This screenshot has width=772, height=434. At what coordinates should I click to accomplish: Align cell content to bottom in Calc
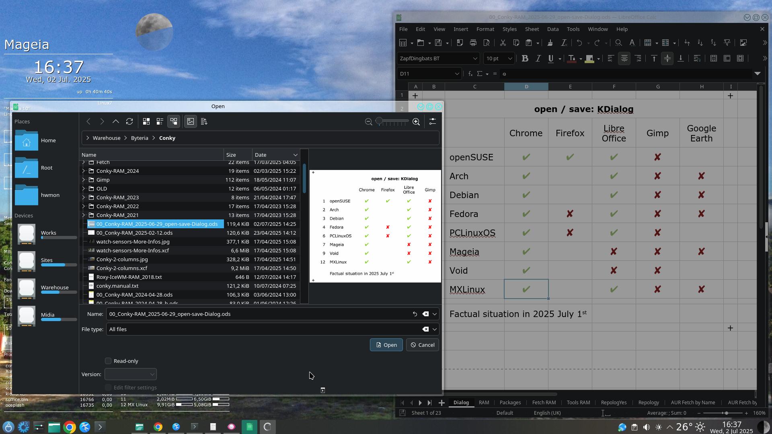tap(681, 59)
